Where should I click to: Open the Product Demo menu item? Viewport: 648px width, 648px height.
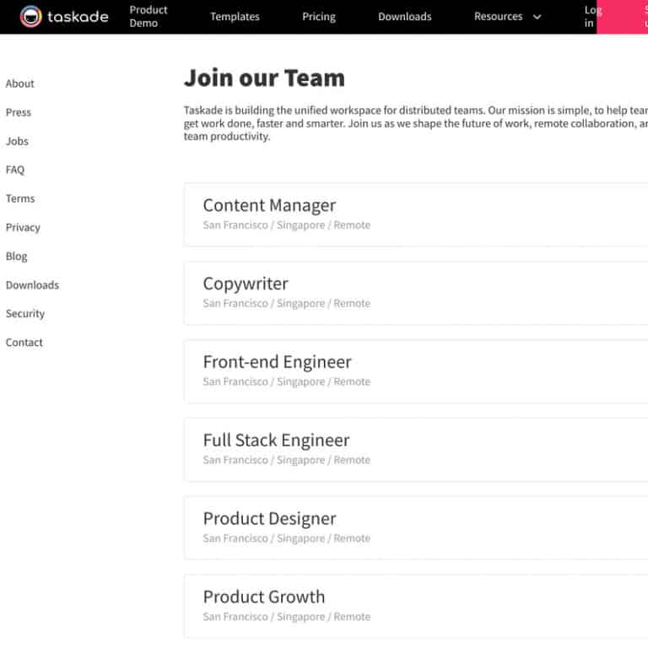pos(148,17)
